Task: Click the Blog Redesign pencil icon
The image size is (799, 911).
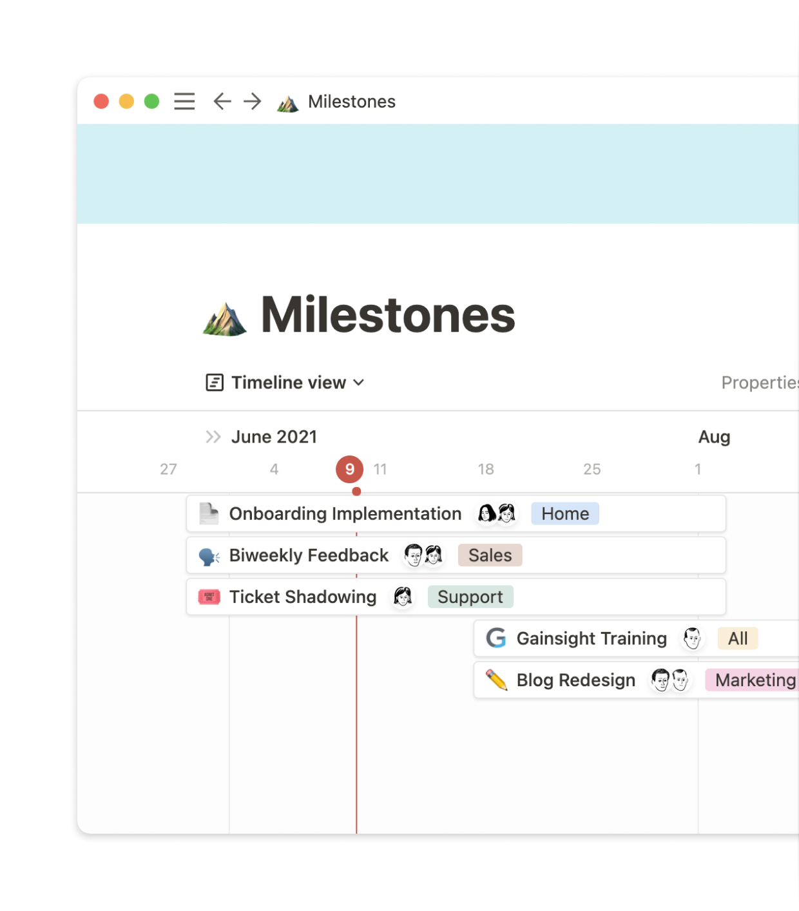Action: pyautogui.click(x=496, y=680)
